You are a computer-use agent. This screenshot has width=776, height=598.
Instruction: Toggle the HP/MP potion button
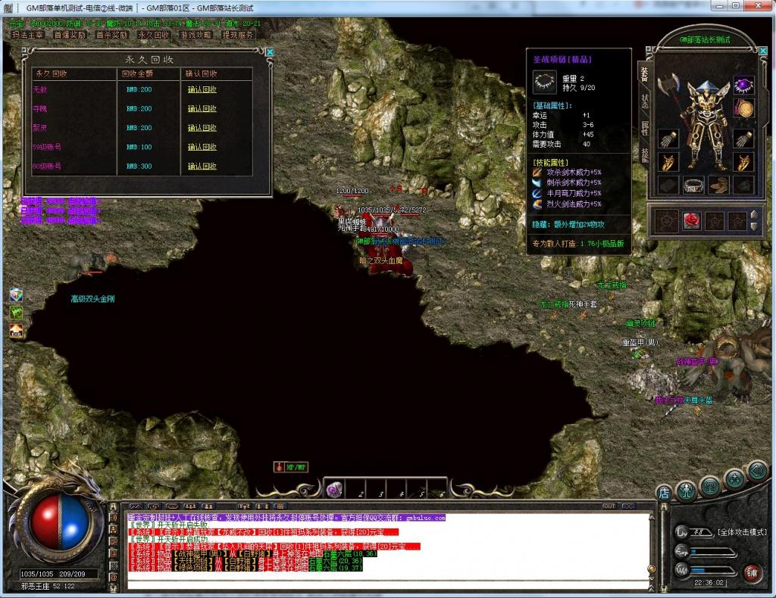click(291, 467)
